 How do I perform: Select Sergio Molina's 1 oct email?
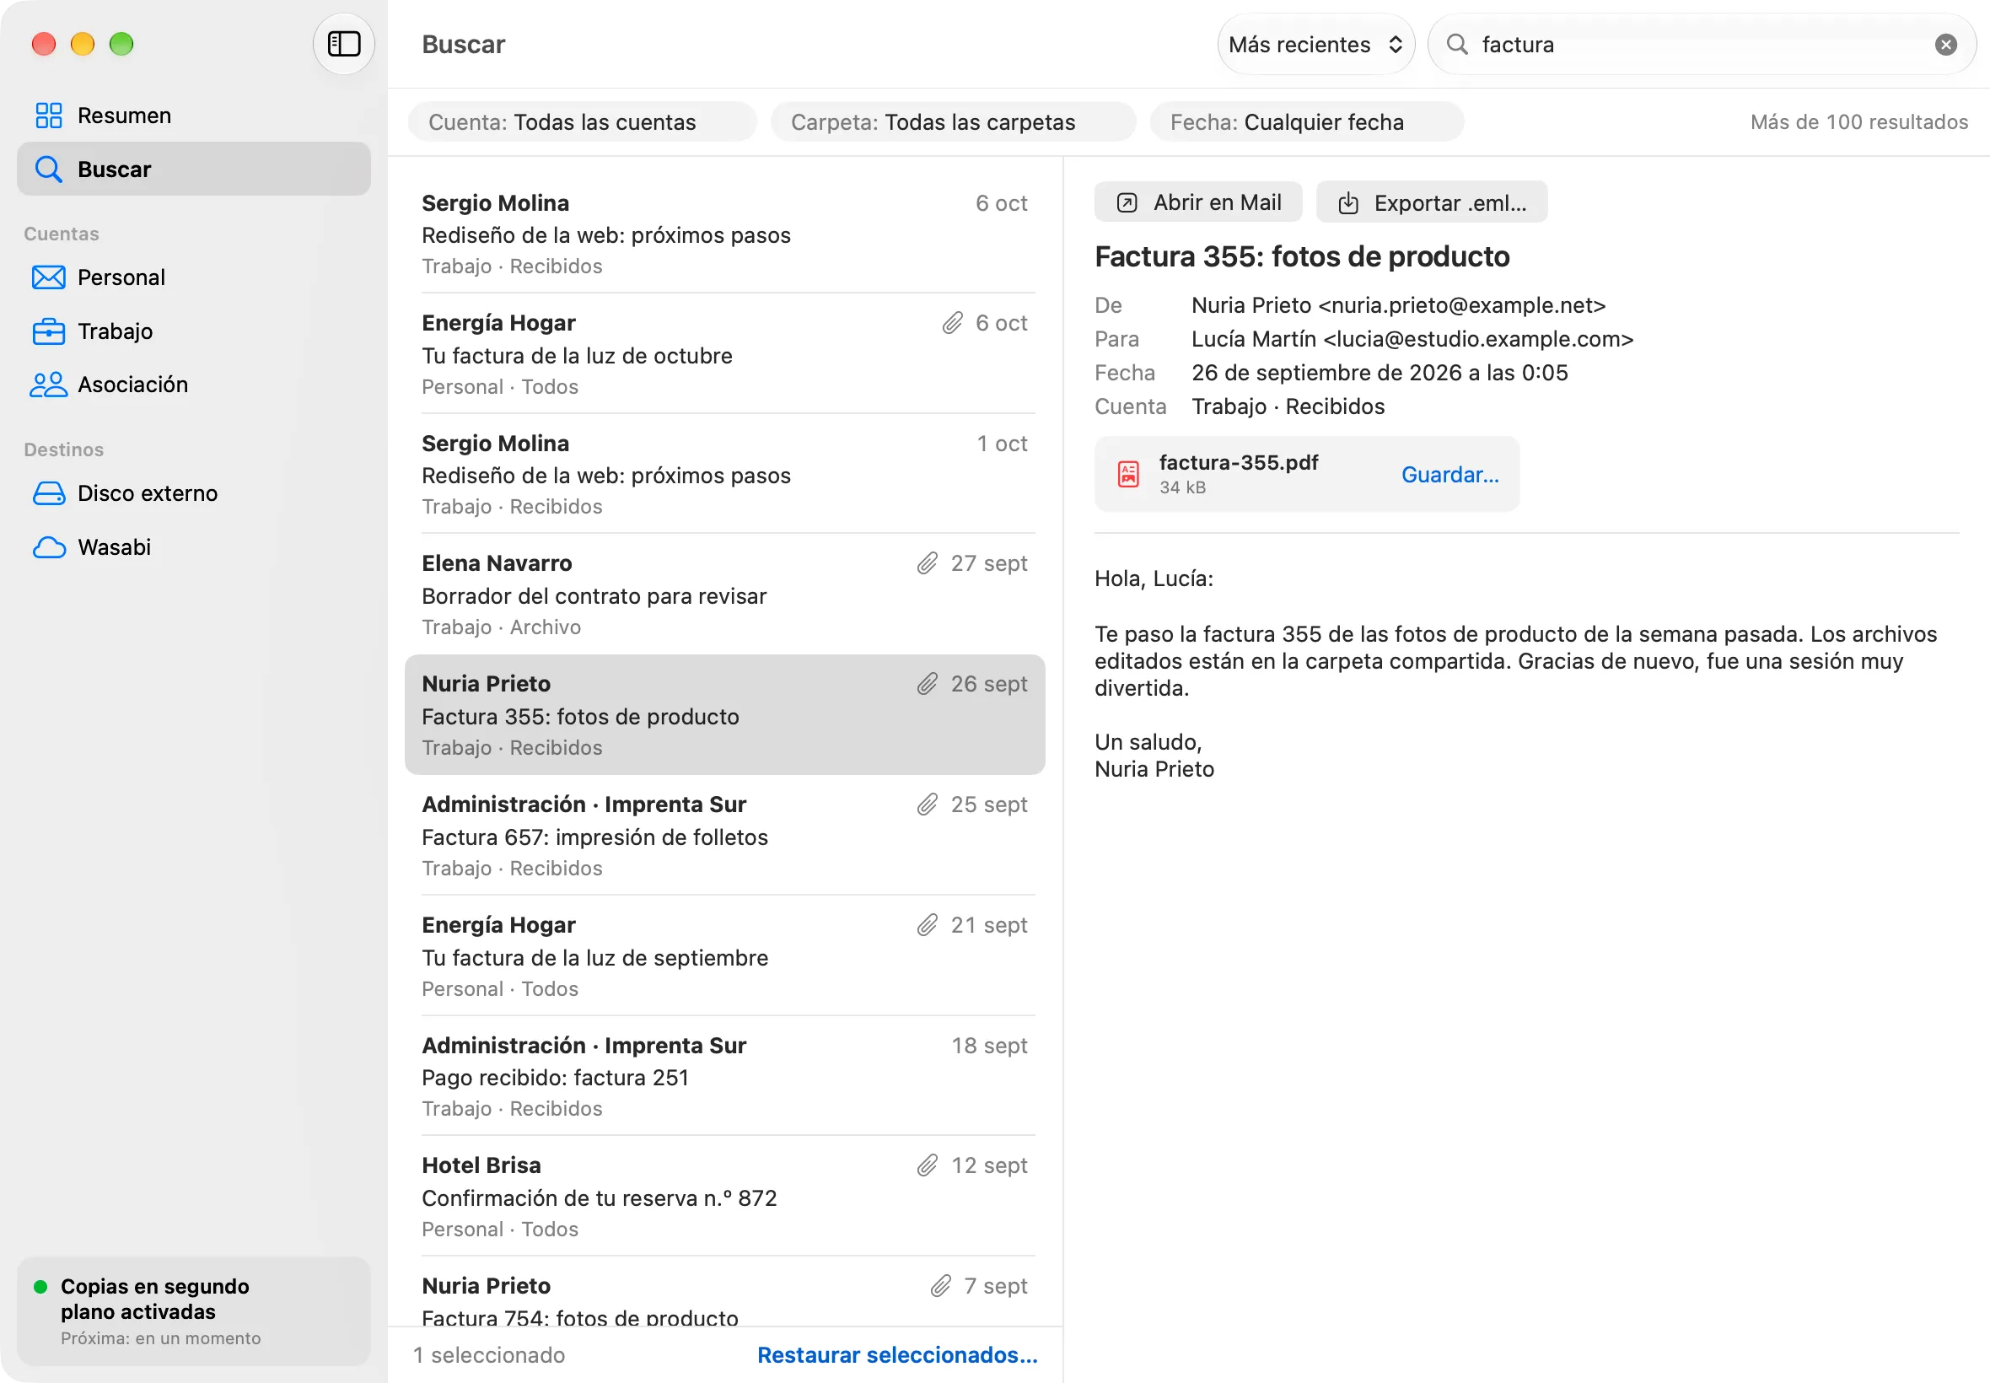(x=724, y=474)
